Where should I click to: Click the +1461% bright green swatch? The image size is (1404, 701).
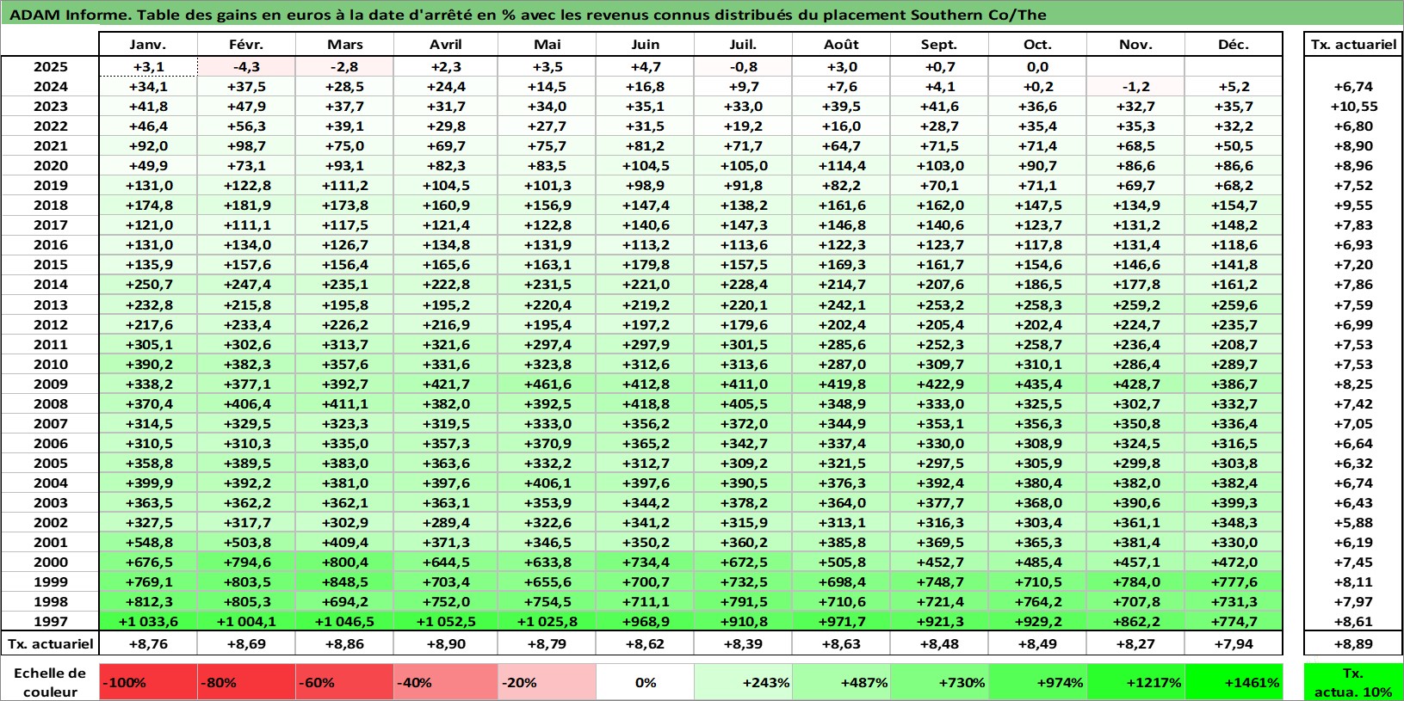click(x=1234, y=682)
